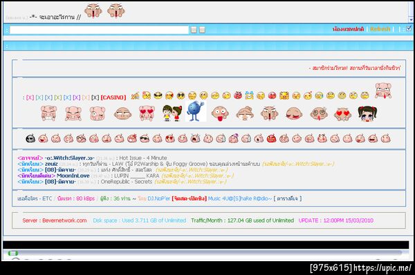Insert the old lady with hair bun emoticon
The image size is (415, 275).
(245, 113)
